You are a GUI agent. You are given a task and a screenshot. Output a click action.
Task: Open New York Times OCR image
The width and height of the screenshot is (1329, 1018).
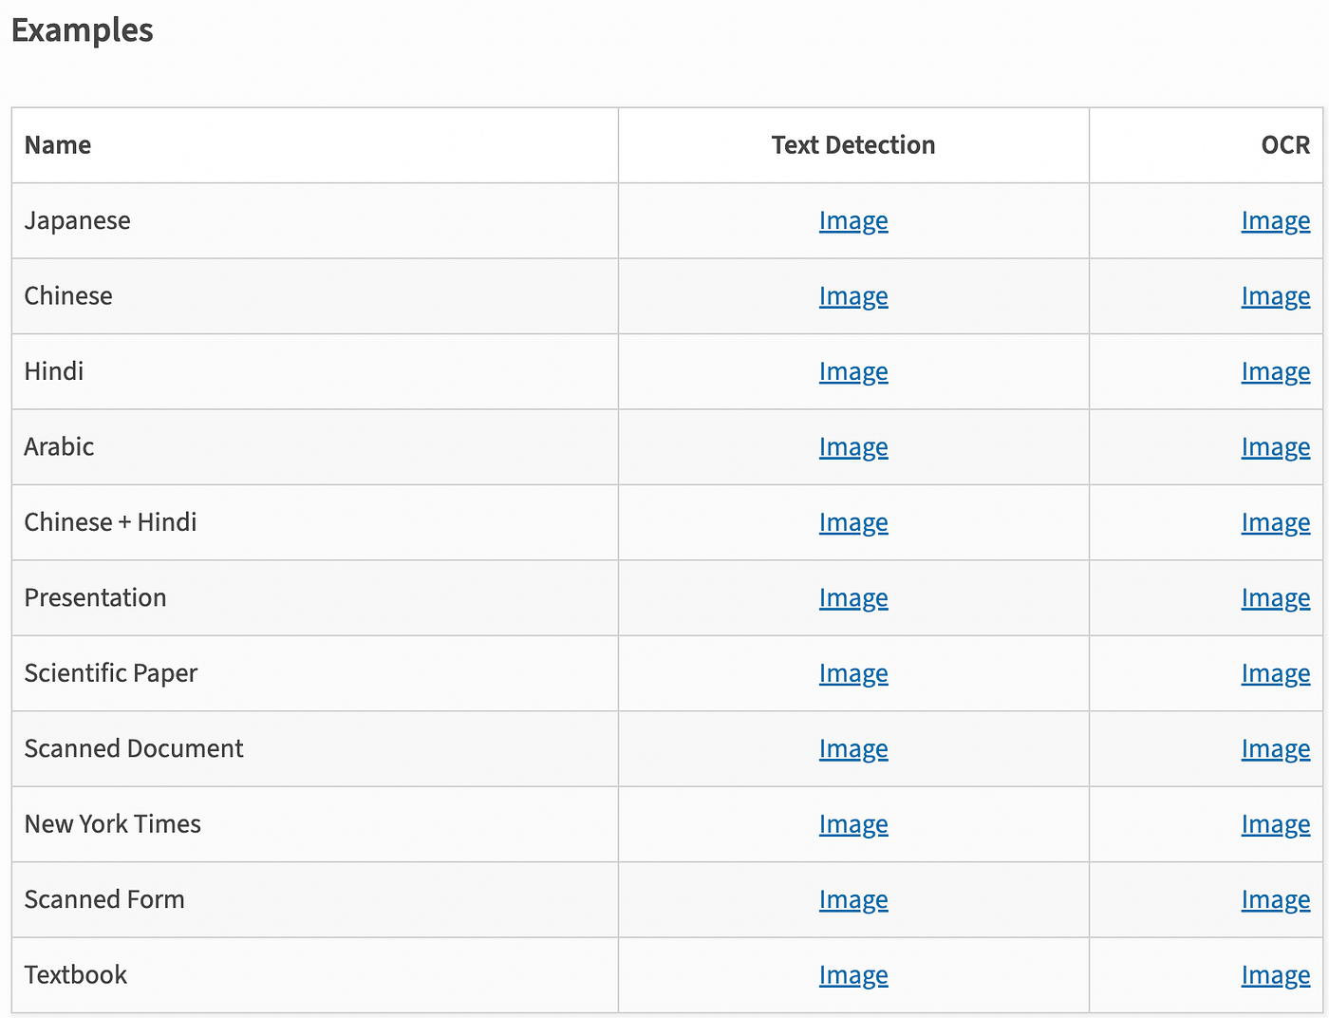pos(1276,825)
